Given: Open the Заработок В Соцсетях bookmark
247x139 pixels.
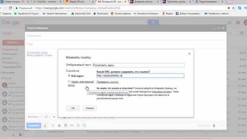Looking at the screenshot, I should (27, 14).
